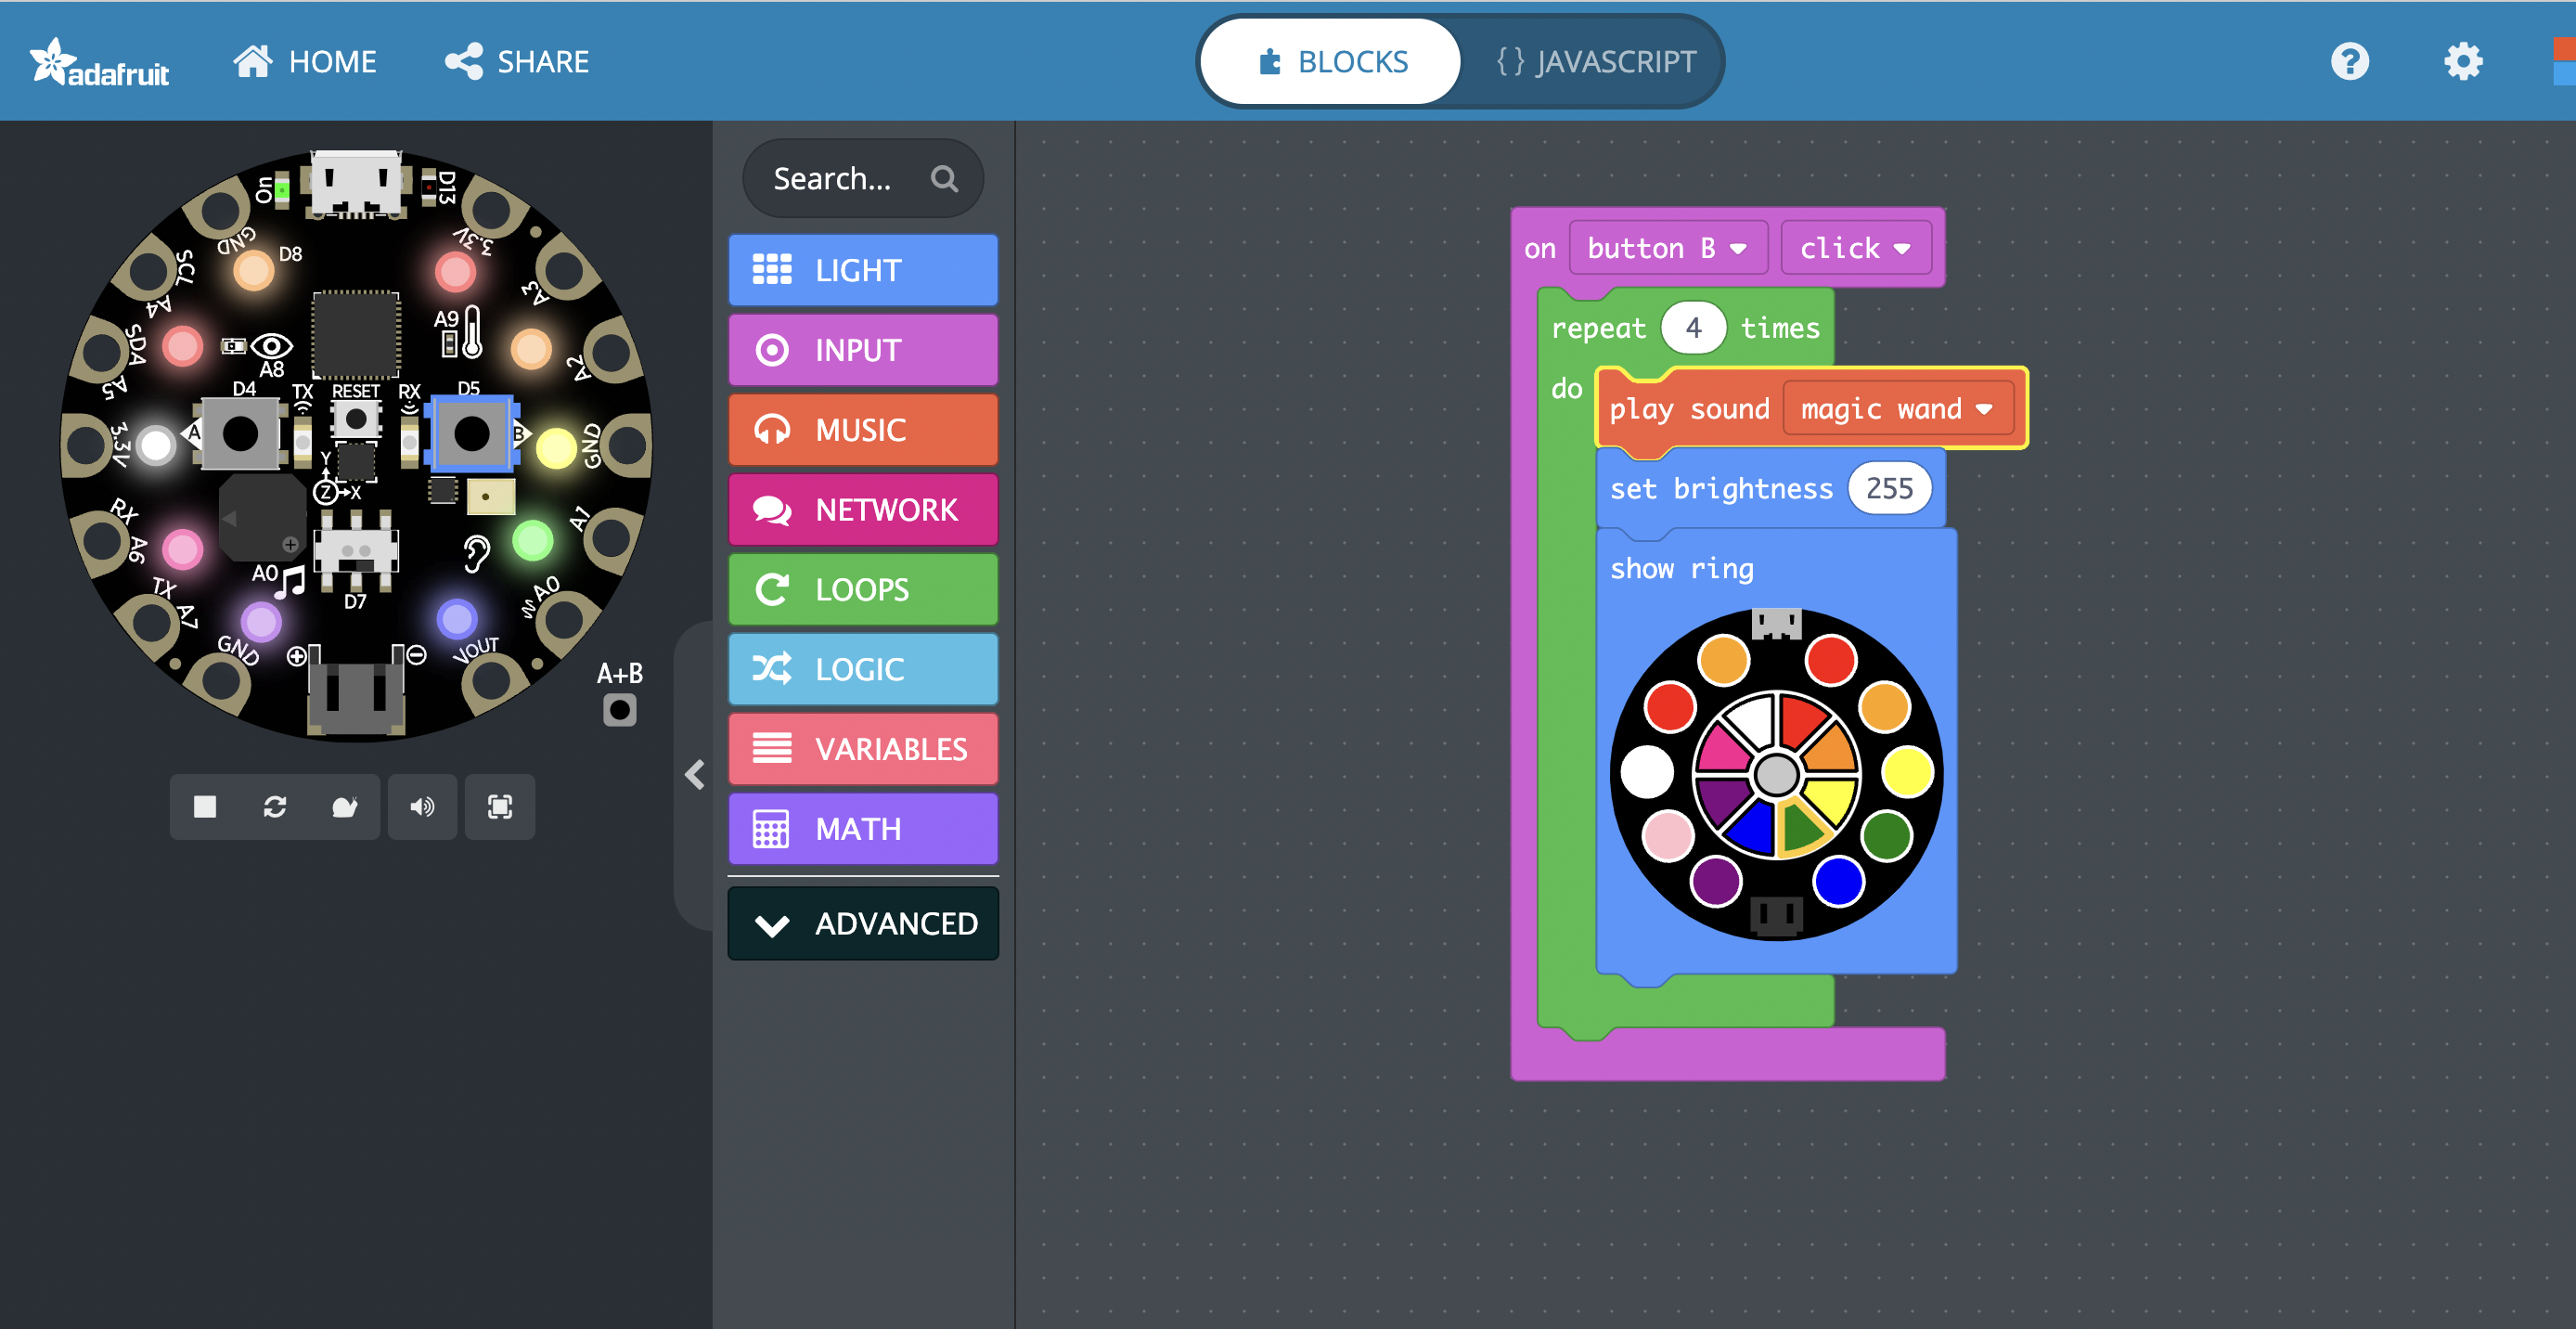The width and height of the screenshot is (2576, 1329).
Task: Expand the ADVANCED section
Action: (x=861, y=923)
